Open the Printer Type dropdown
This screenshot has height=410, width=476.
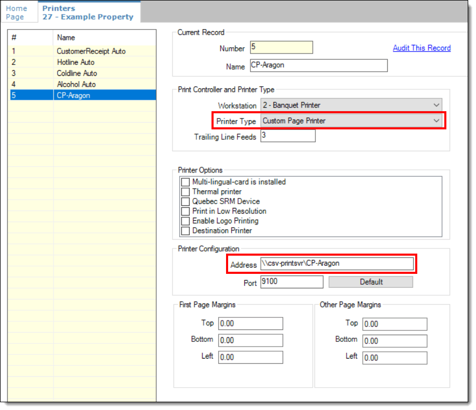pos(351,121)
